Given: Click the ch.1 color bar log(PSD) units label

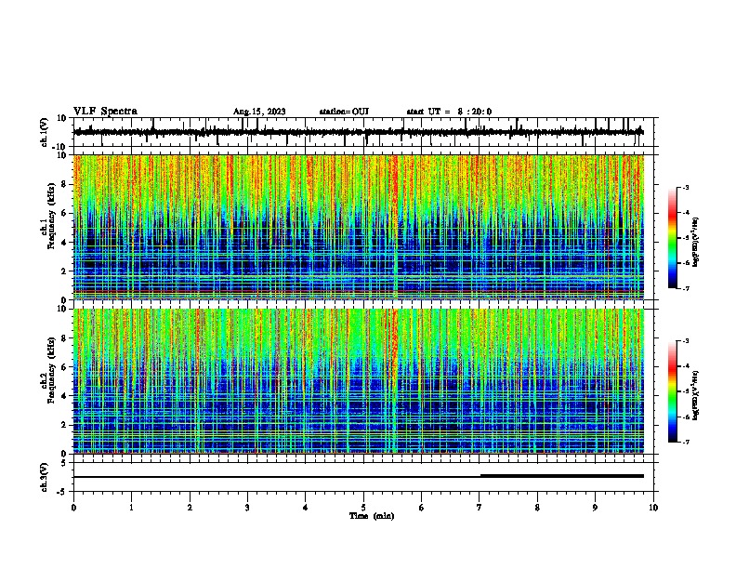Looking at the screenshot, I should pyautogui.click(x=695, y=242).
